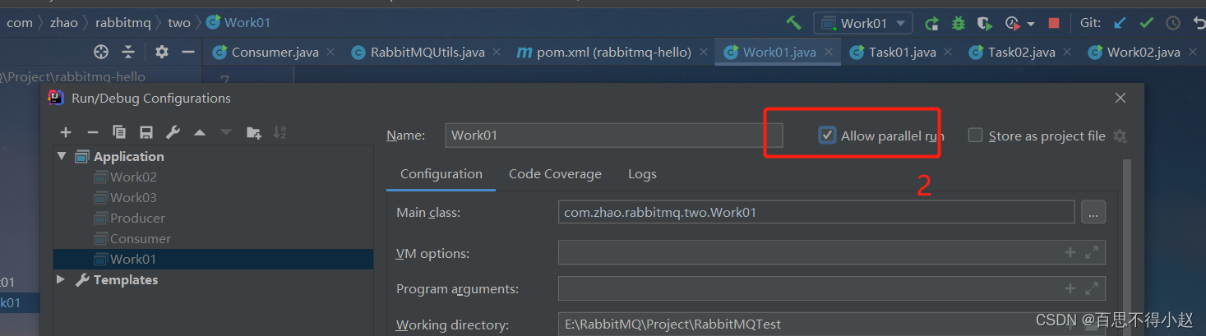
Task: Close the Consumer.java tab
Action: 330,52
